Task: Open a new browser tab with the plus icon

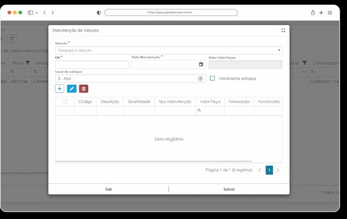Action: (321, 13)
